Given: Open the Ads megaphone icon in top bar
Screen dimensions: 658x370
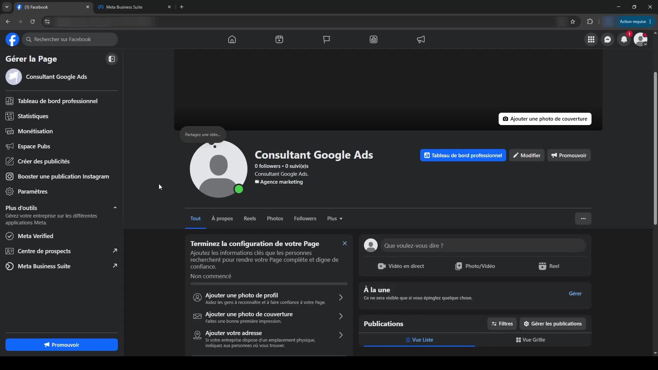Looking at the screenshot, I should click(421, 39).
